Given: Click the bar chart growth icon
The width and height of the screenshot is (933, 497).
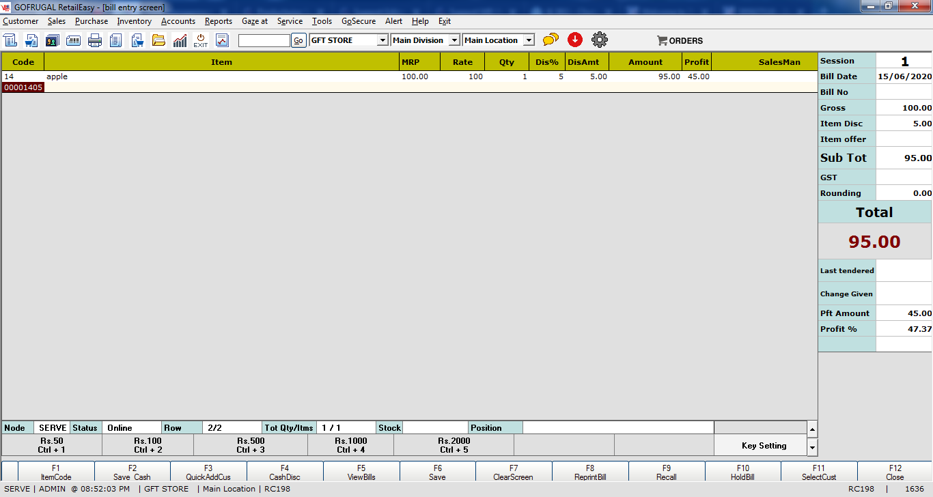Looking at the screenshot, I should (180, 40).
